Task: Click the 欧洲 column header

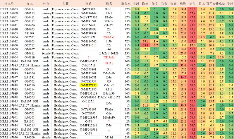Action: click(x=145, y=4)
